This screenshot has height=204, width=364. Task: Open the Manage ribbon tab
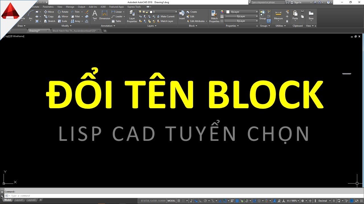(x=70, y=7)
